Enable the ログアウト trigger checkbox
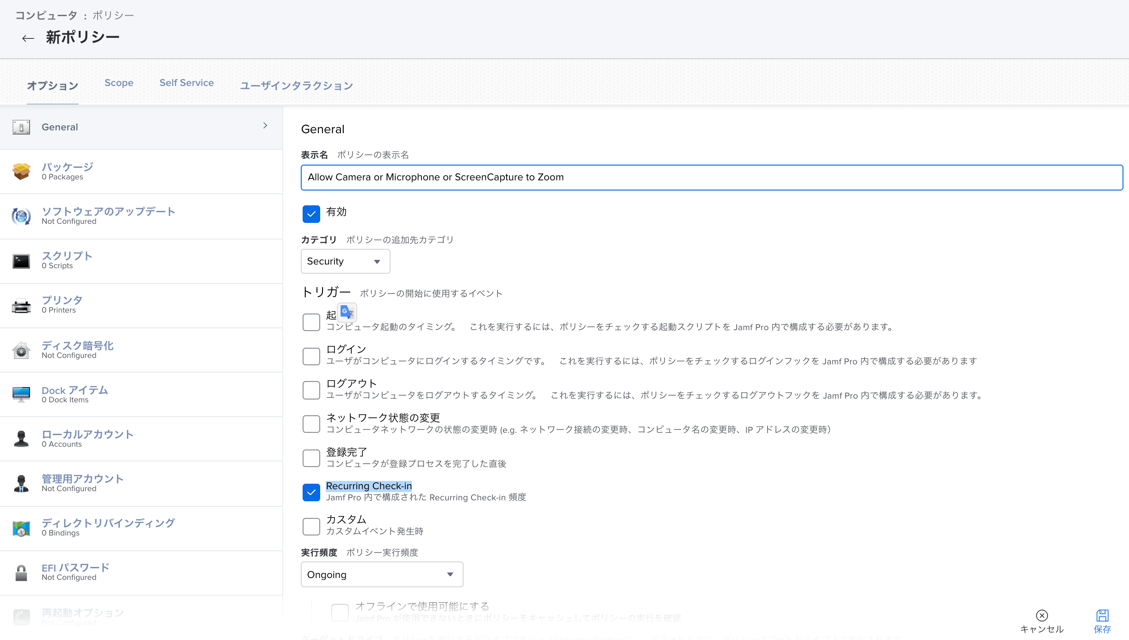 (x=311, y=390)
